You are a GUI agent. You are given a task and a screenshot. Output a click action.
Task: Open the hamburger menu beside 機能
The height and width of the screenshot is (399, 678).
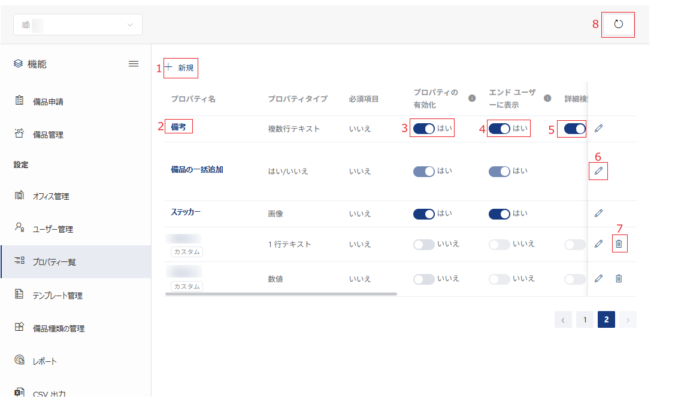tap(134, 64)
